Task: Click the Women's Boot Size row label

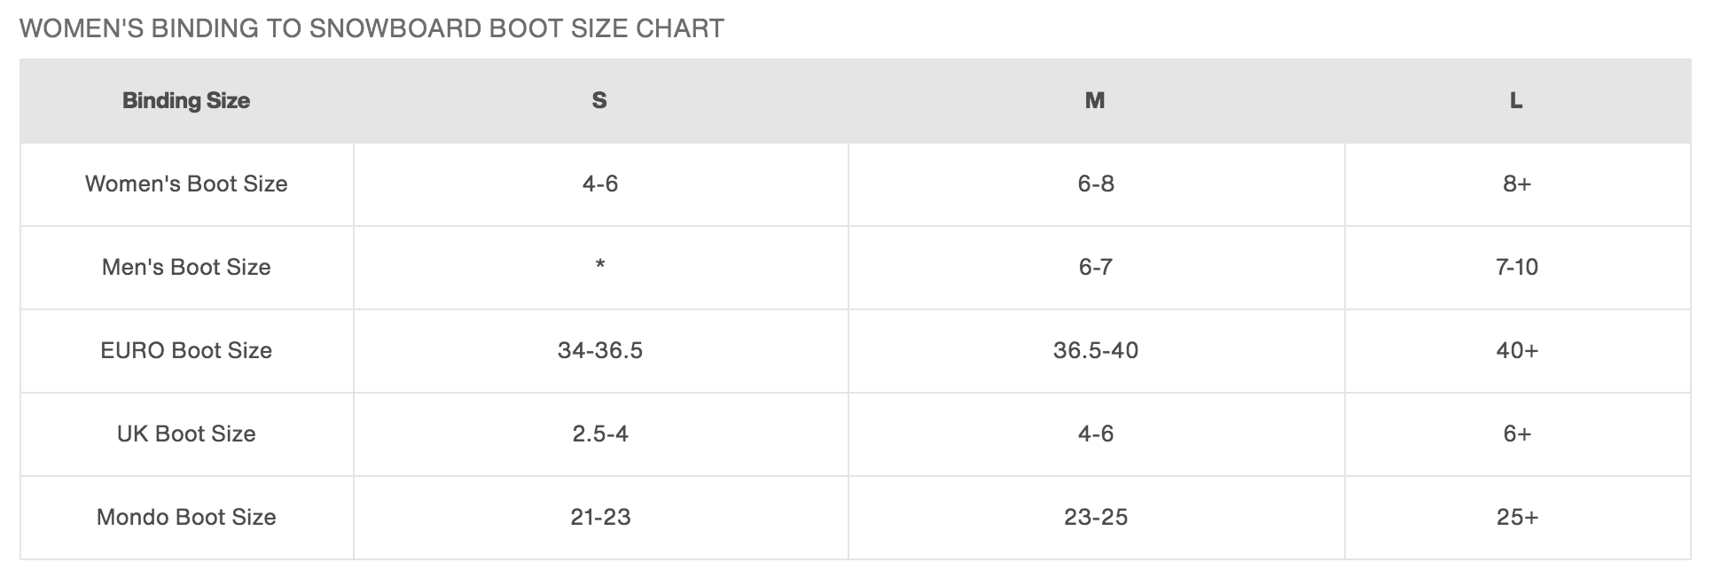Action: pos(186,184)
